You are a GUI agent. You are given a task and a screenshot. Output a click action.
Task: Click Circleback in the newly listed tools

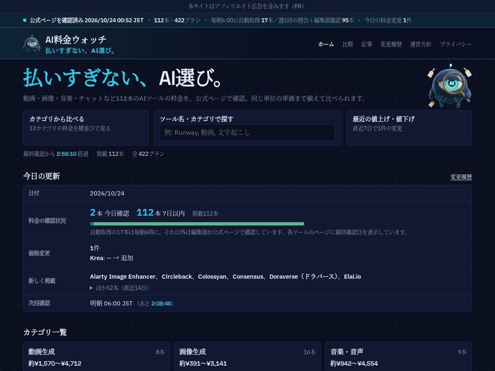tap(177, 277)
